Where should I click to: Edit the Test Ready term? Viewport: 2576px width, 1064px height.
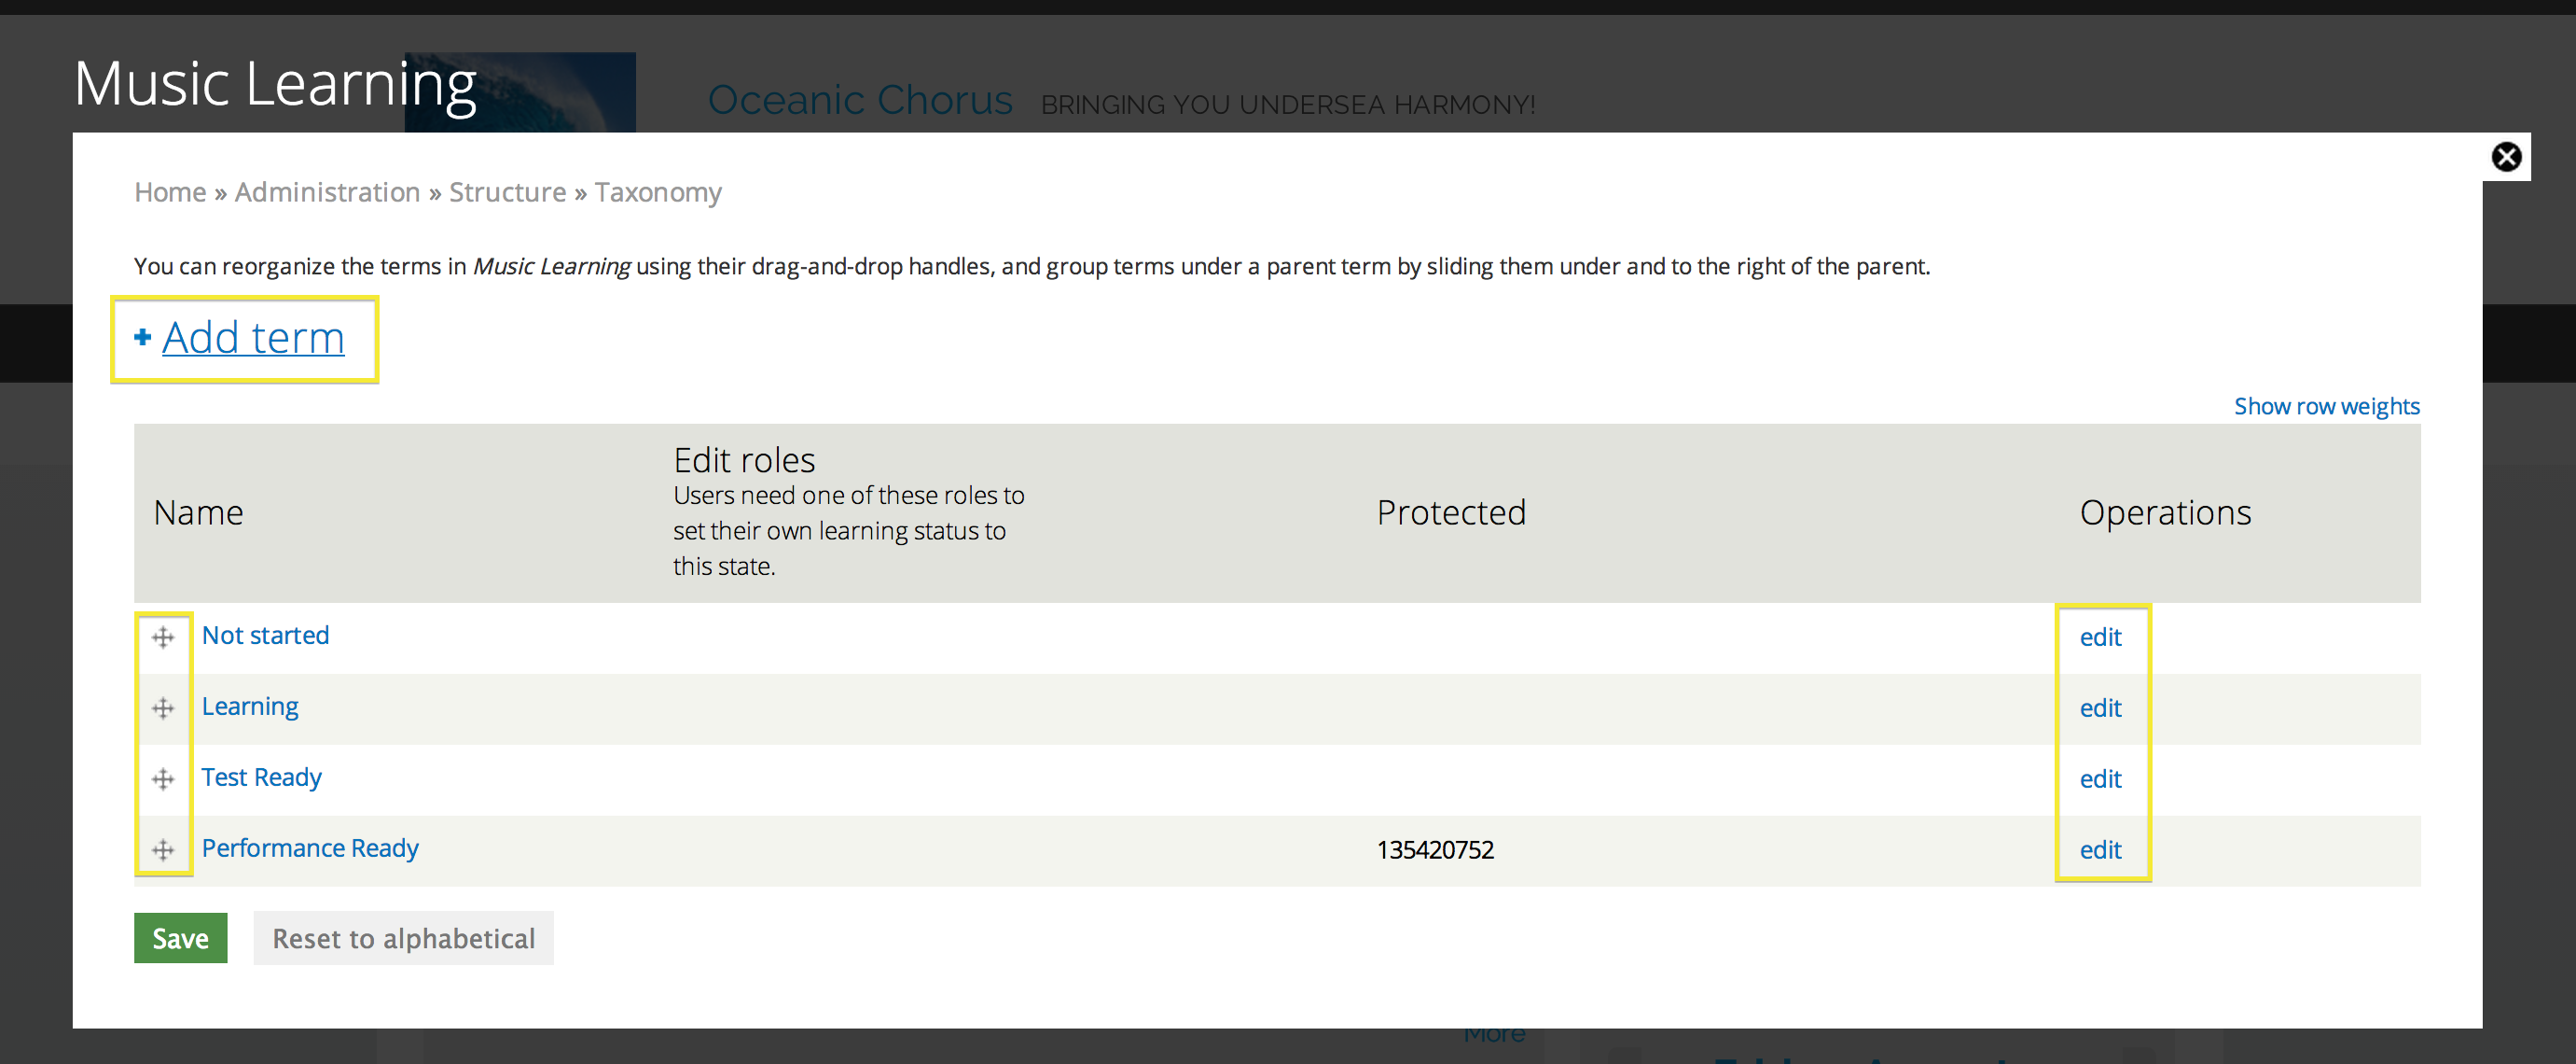point(2100,779)
